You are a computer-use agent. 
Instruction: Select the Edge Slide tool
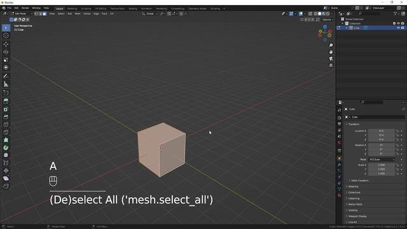(x=6, y=163)
